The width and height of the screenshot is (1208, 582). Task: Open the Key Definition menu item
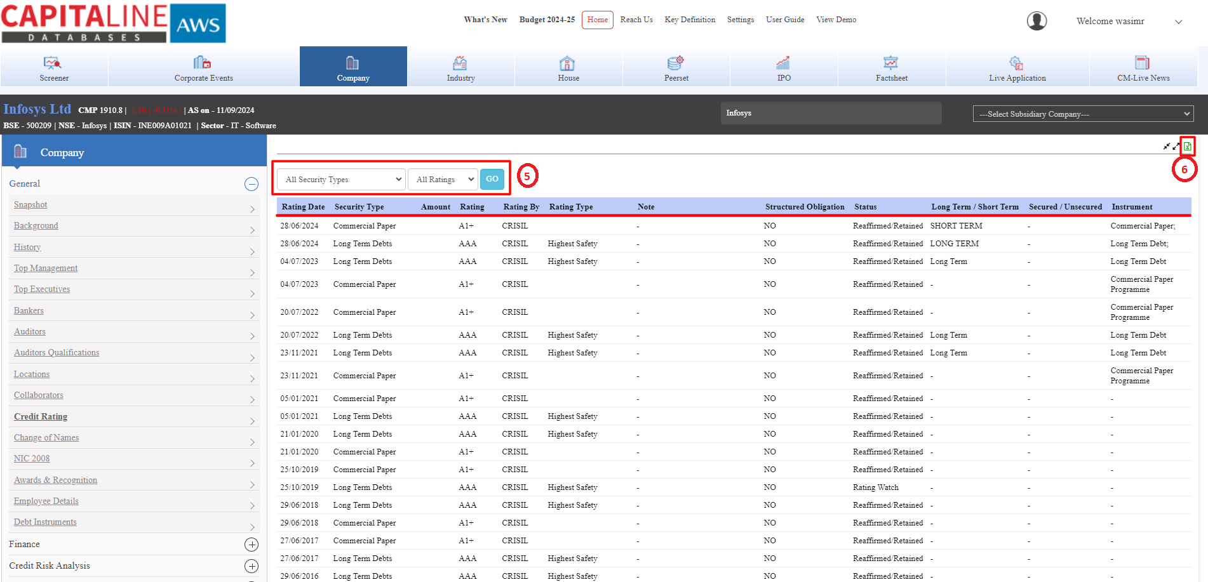[x=690, y=20]
